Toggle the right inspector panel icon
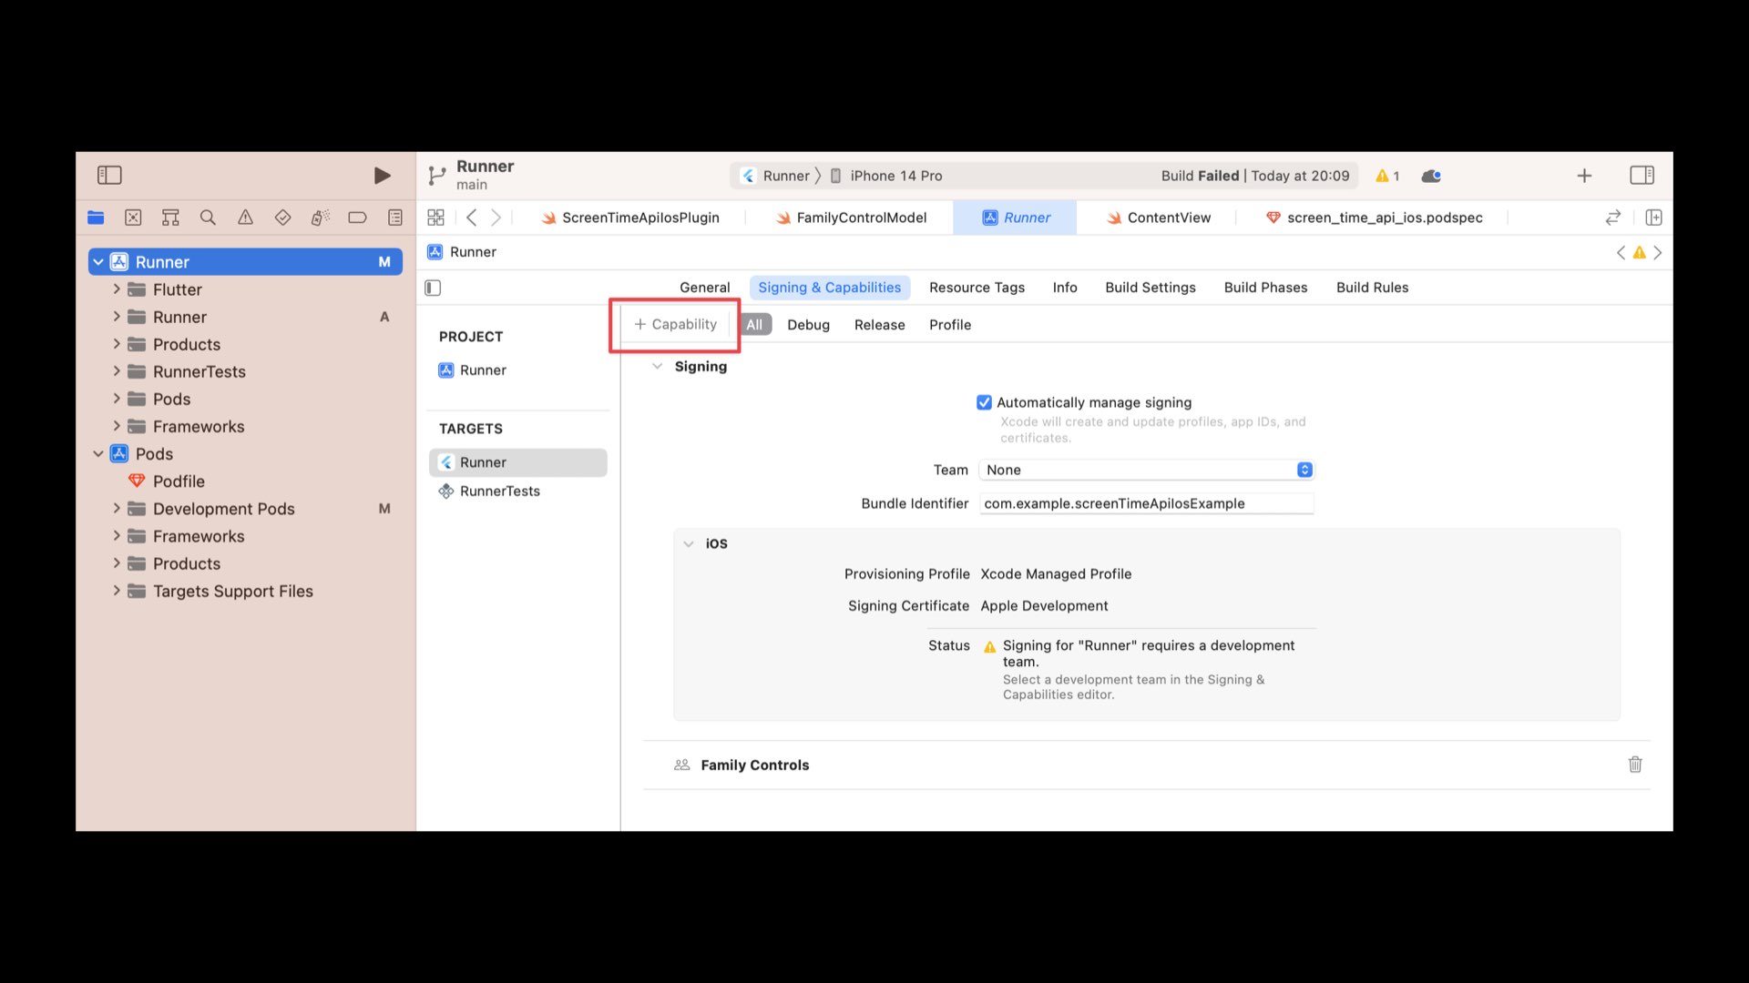Image resolution: width=1749 pixels, height=983 pixels. coord(1642,175)
